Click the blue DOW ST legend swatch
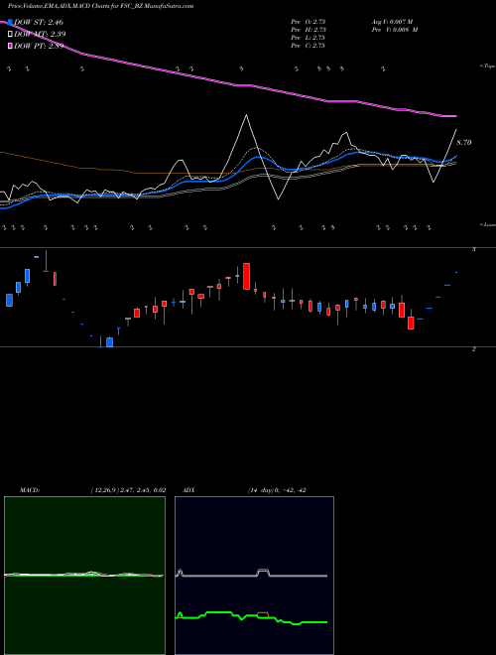 11,22
